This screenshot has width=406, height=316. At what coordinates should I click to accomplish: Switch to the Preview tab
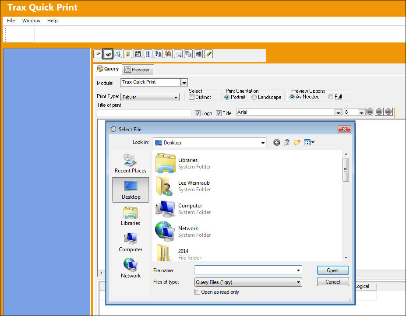tap(138, 70)
